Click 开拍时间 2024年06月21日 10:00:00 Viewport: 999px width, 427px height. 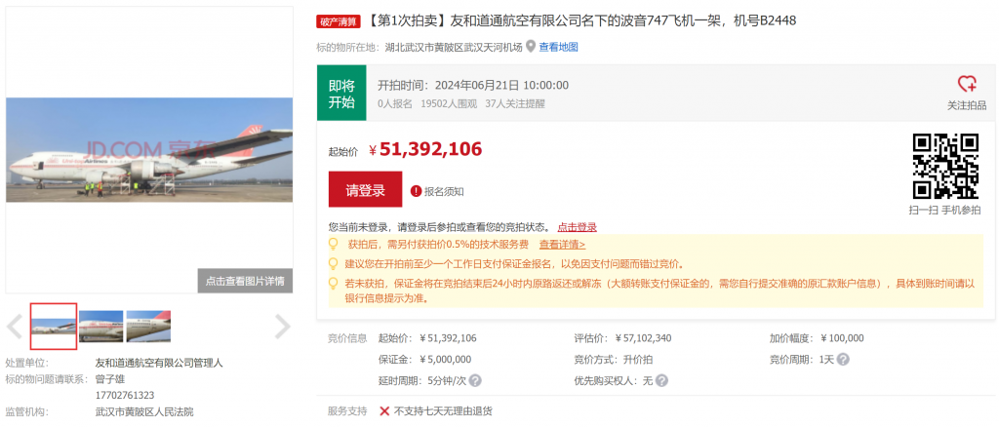[x=473, y=85]
